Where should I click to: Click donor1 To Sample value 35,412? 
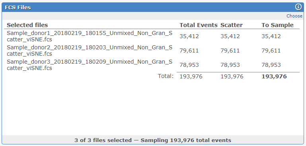[x=271, y=36]
